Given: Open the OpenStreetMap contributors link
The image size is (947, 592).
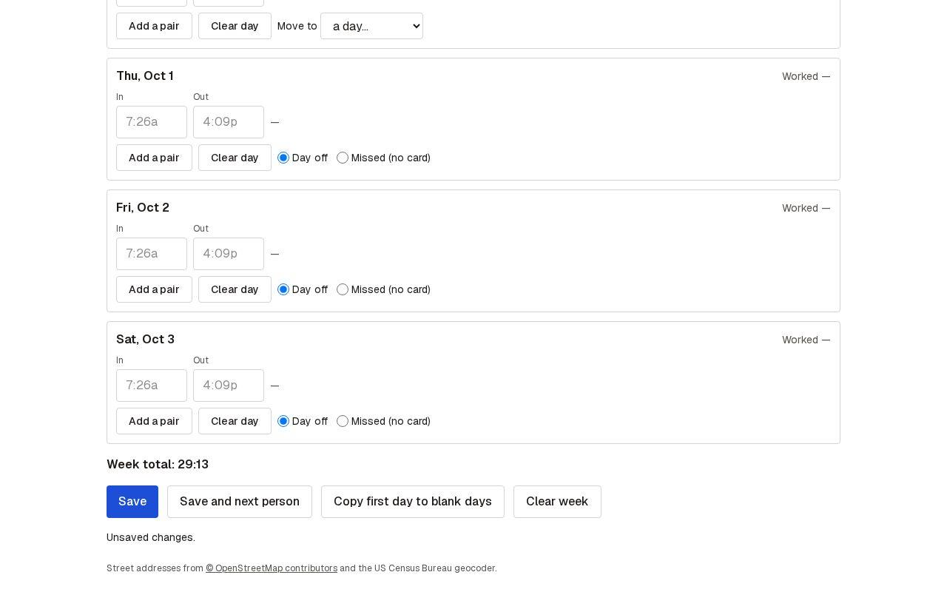Looking at the screenshot, I should point(272,568).
